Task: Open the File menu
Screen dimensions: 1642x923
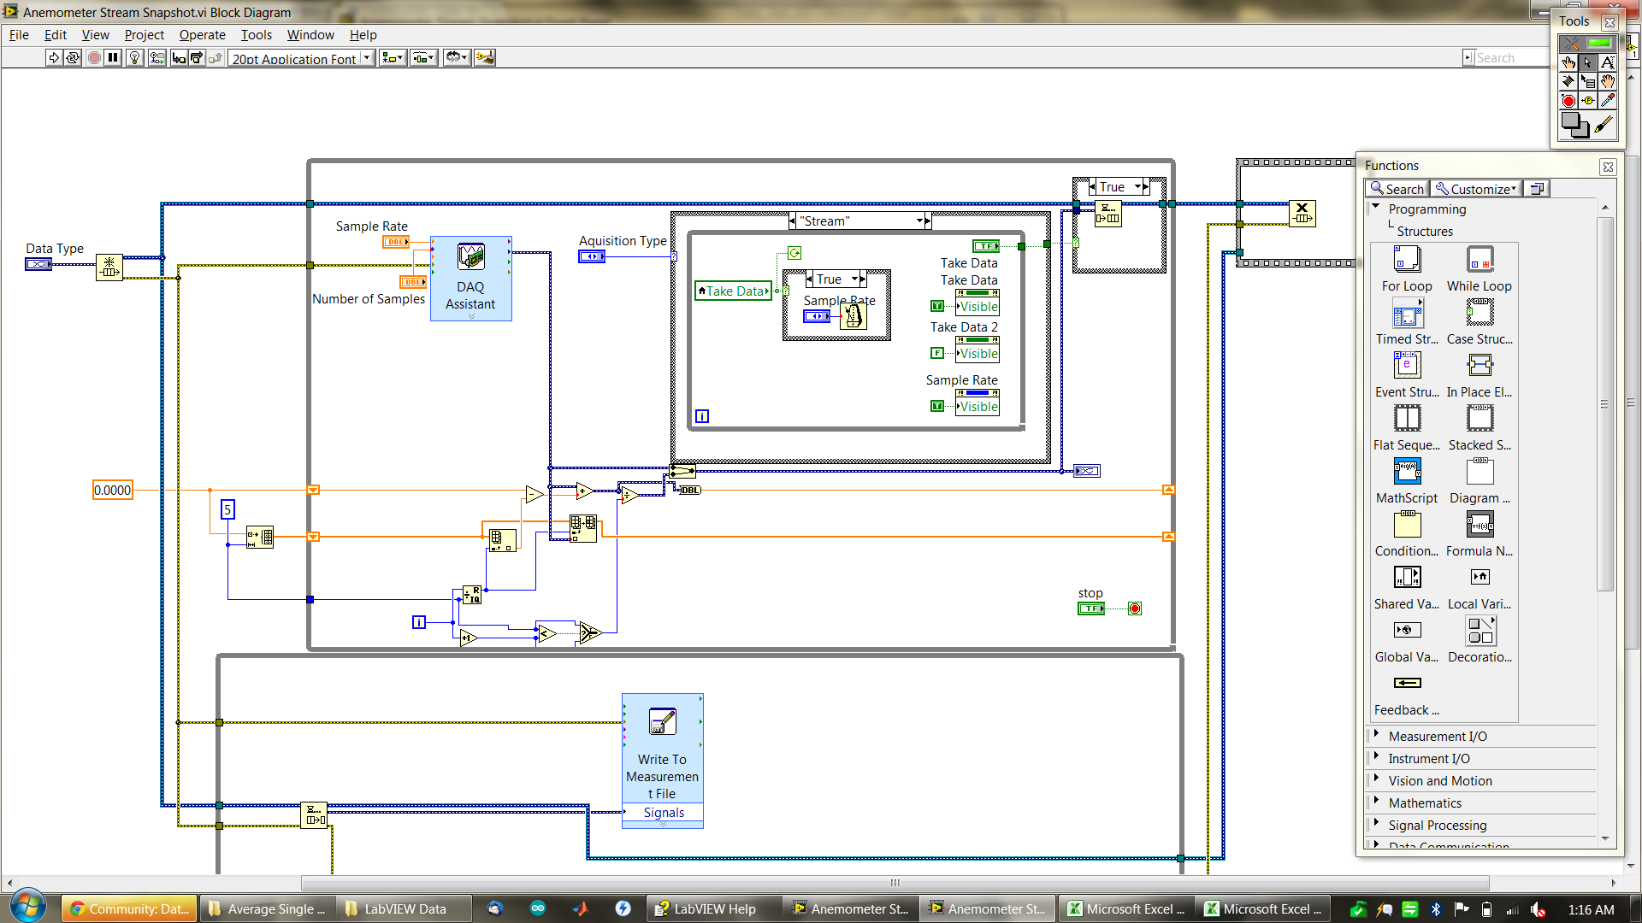Action: 19,35
